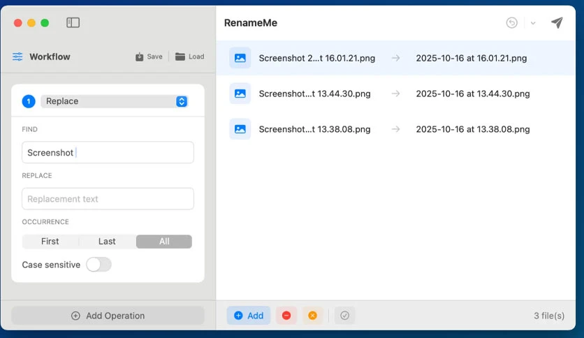Click the checkmark circle button
This screenshot has height=338, width=584.
[x=344, y=316]
